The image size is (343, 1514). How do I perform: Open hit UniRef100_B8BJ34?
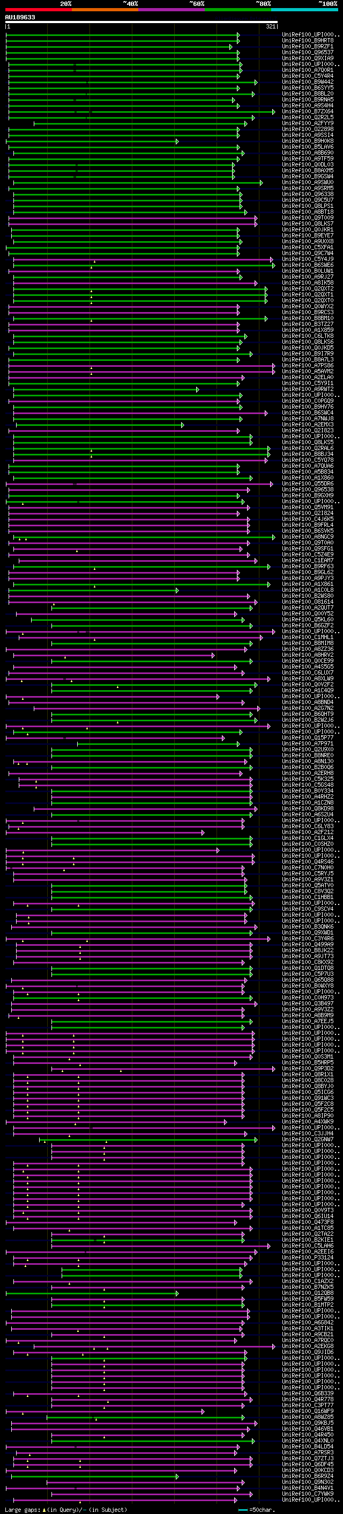point(308,454)
